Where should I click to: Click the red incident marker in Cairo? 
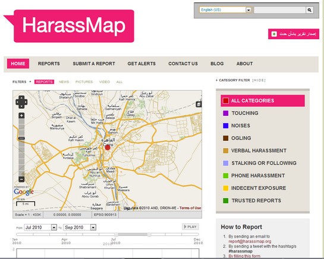(x=108, y=147)
